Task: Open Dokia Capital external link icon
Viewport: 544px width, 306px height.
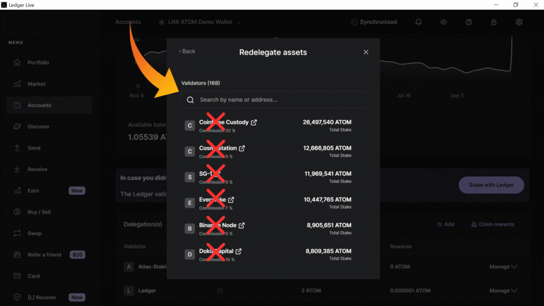Action: (238, 251)
